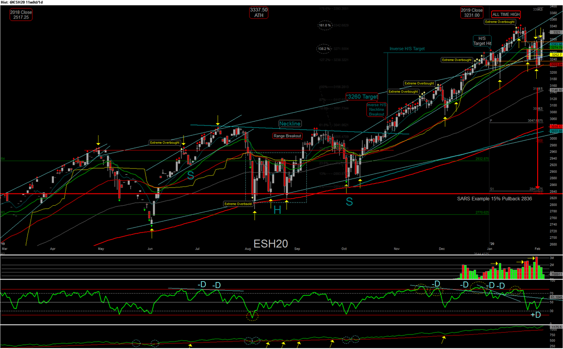Click the 'Inverse H/S Neckline Breakout' callout

click(x=376, y=109)
